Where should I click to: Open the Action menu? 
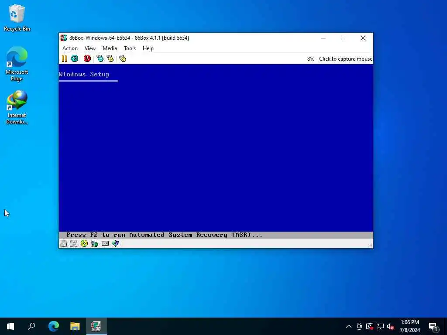tap(70, 48)
